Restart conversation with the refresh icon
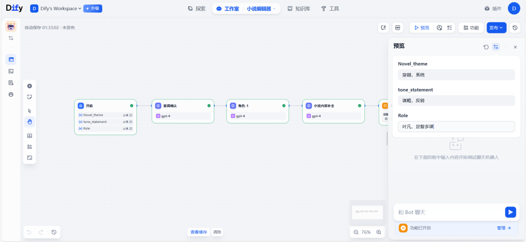The image size is (526, 242). 486,47
